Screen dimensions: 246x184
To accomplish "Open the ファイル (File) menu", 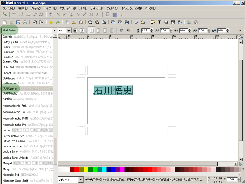I will (x=9, y=8).
